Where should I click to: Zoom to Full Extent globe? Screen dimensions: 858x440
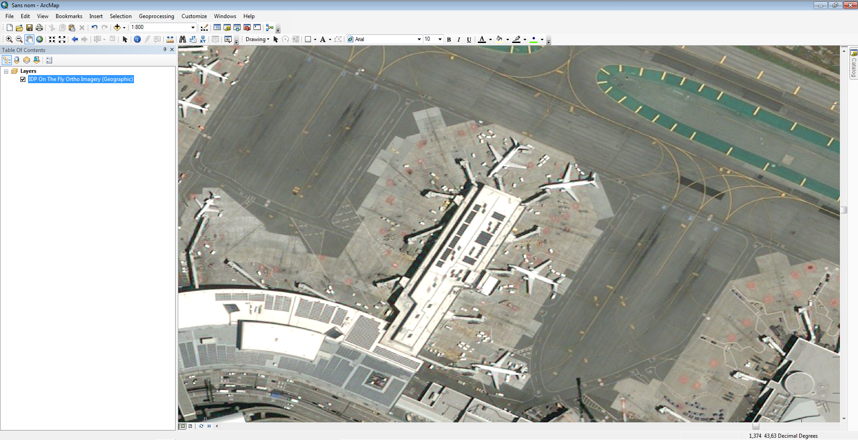pyautogui.click(x=40, y=39)
